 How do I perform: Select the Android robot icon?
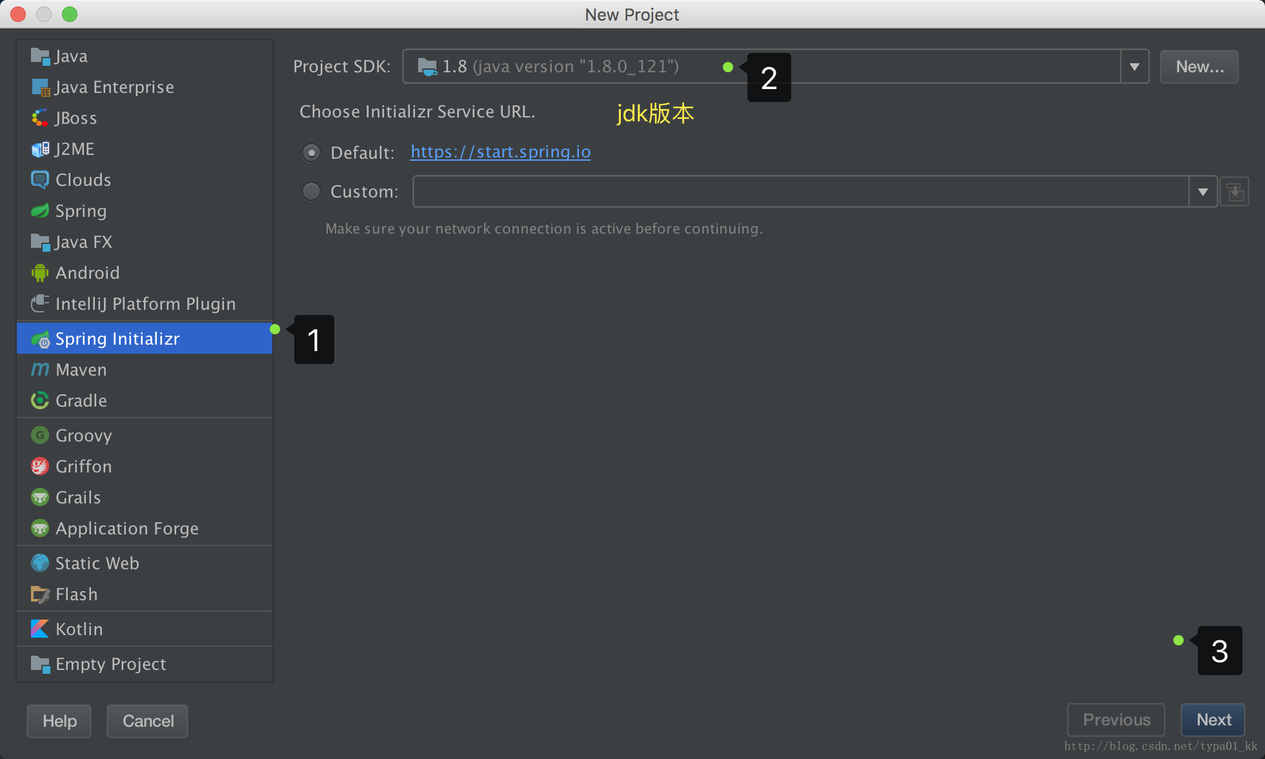[x=40, y=273]
